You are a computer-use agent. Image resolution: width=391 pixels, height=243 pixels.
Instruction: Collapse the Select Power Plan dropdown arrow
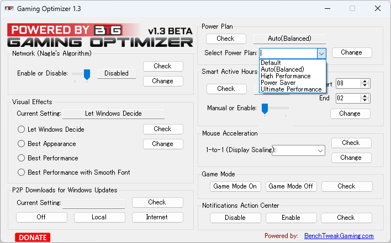[x=321, y=53]
